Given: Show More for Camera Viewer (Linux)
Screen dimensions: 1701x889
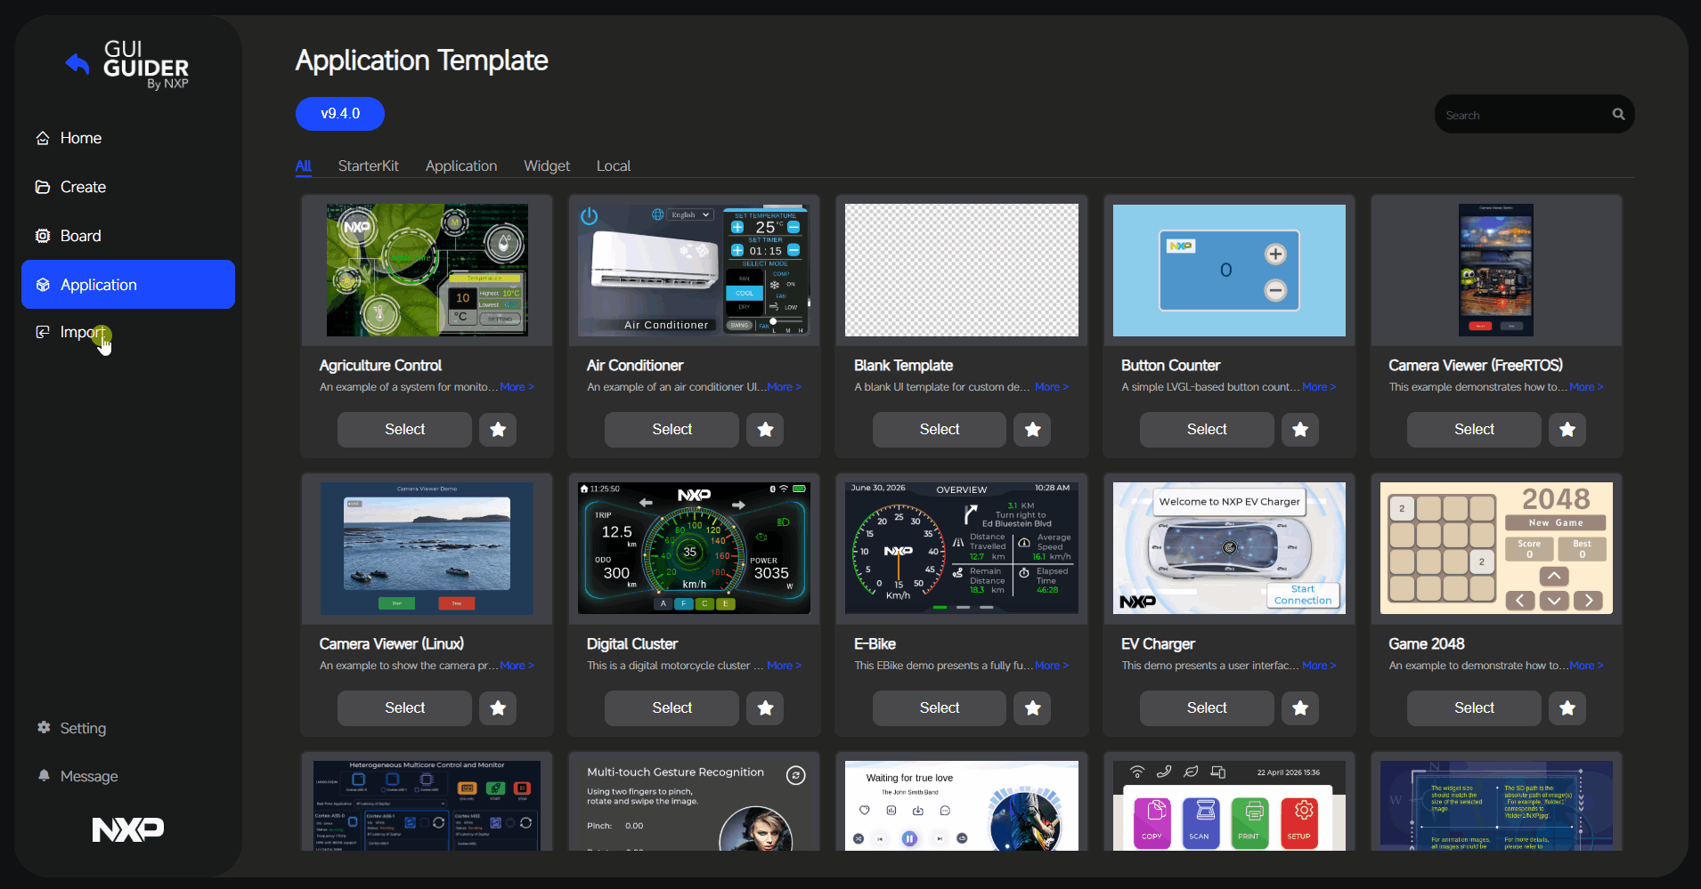Looking at the screenshot, I should [x=517, y=666].
